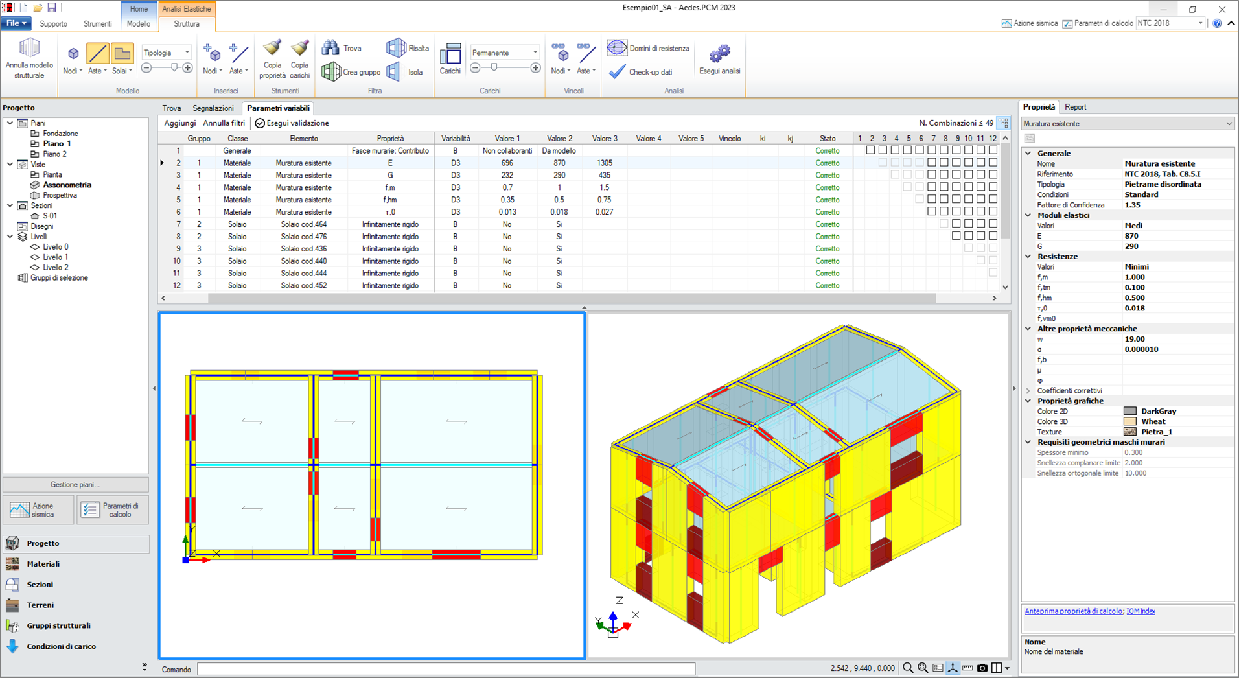
Task: Click the camera snapshot icon in status bar
Action: point(982,668)
